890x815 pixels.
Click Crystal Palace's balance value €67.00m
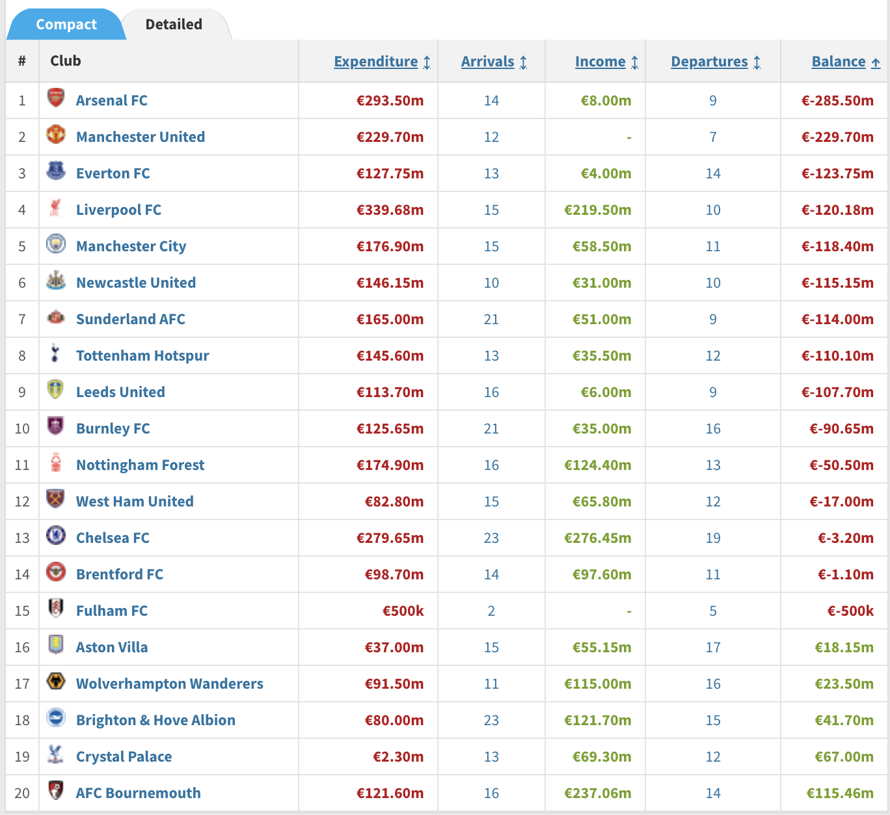[844, 756]
